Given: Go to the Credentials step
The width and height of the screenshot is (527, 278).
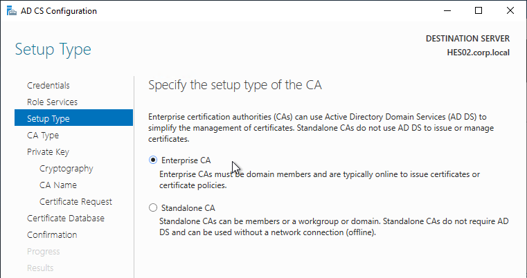Looking at the screenshot, I should [x=48, y=85].
